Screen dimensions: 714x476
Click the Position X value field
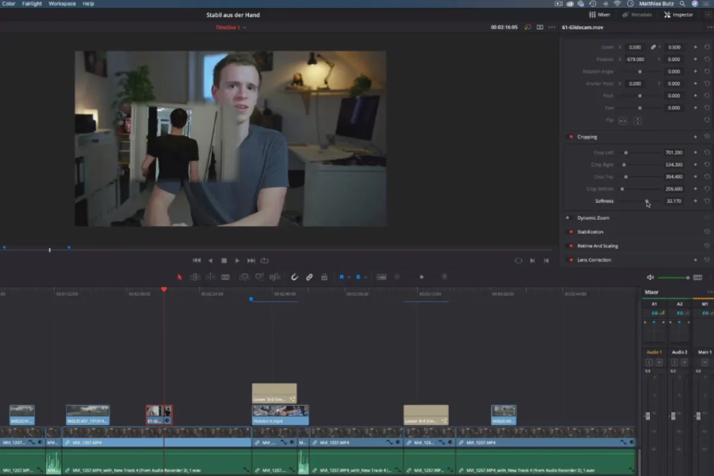tap(636, 59)
